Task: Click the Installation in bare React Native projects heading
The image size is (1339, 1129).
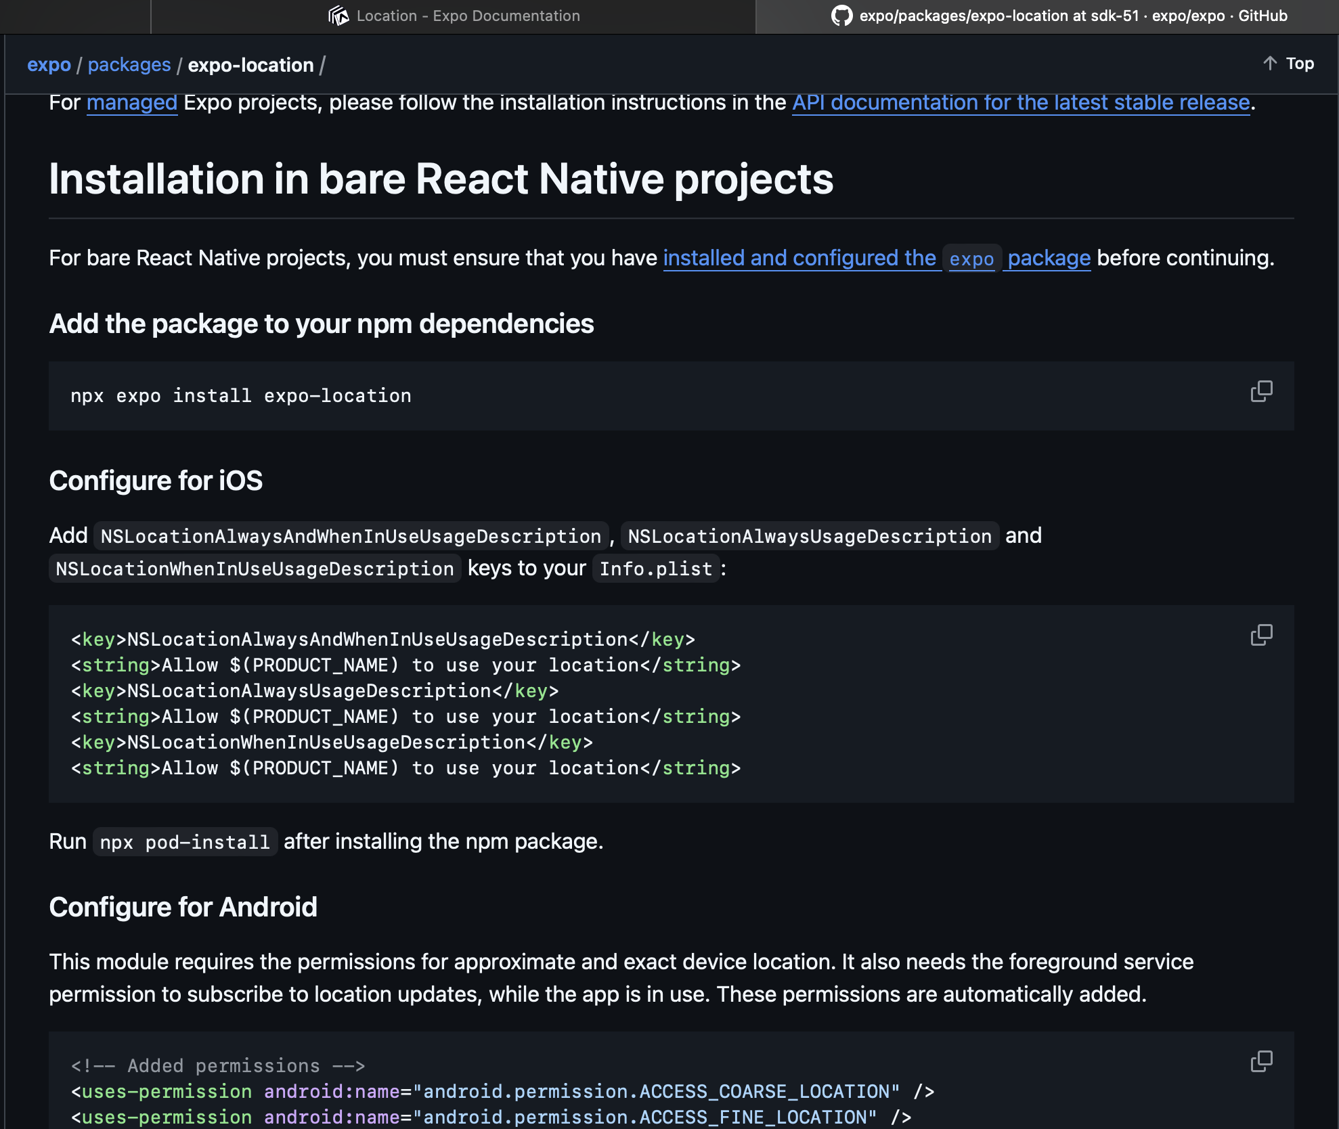Action: [x=441, y=179]
